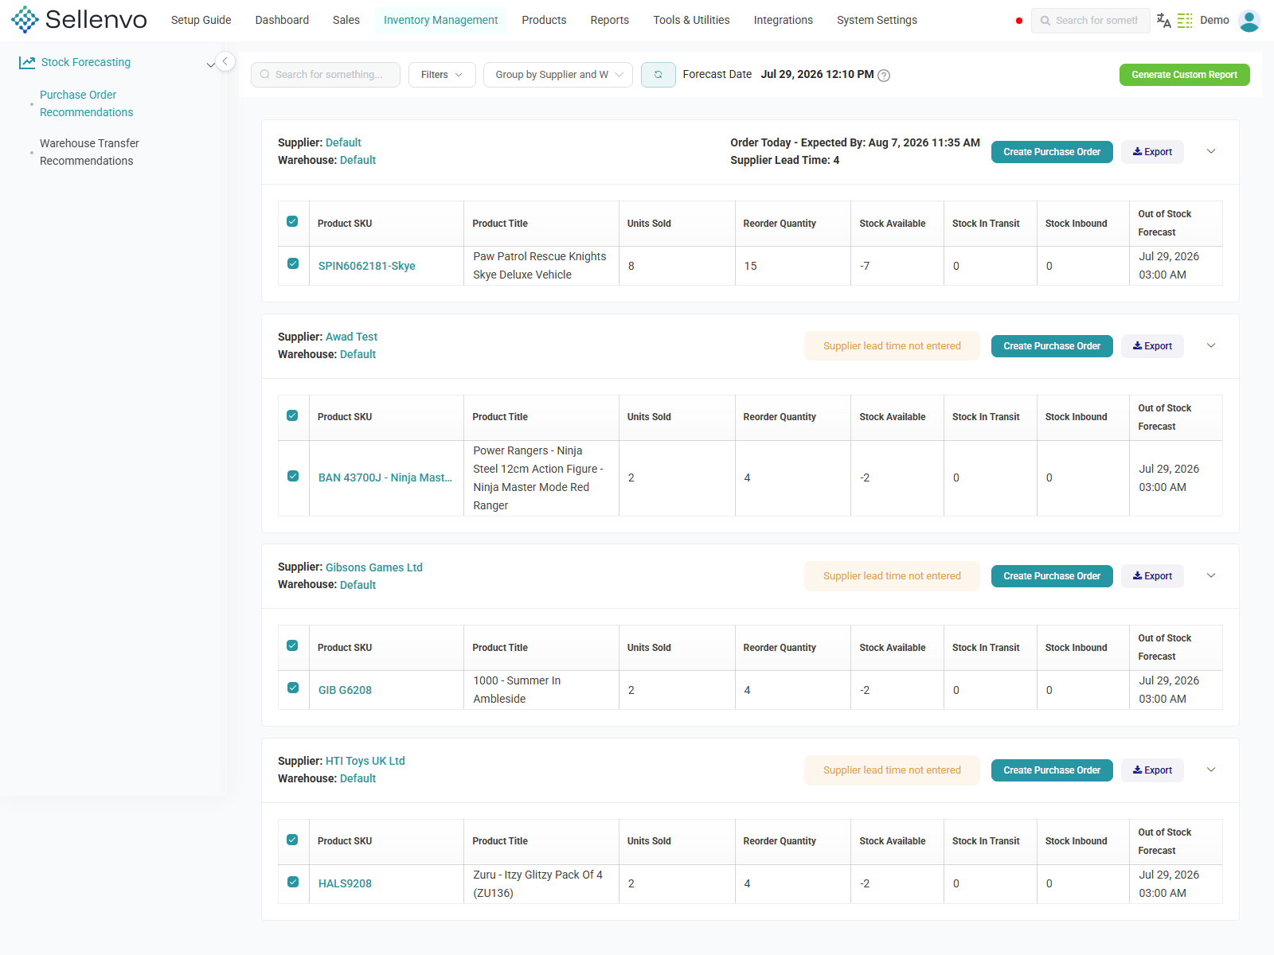Screen dimensions: 1274x955
Task: Open the Demo user avatar
Action: coord(1249,21)
